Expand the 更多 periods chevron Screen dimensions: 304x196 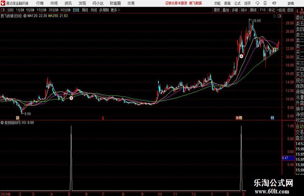click(x=119, y=10)
